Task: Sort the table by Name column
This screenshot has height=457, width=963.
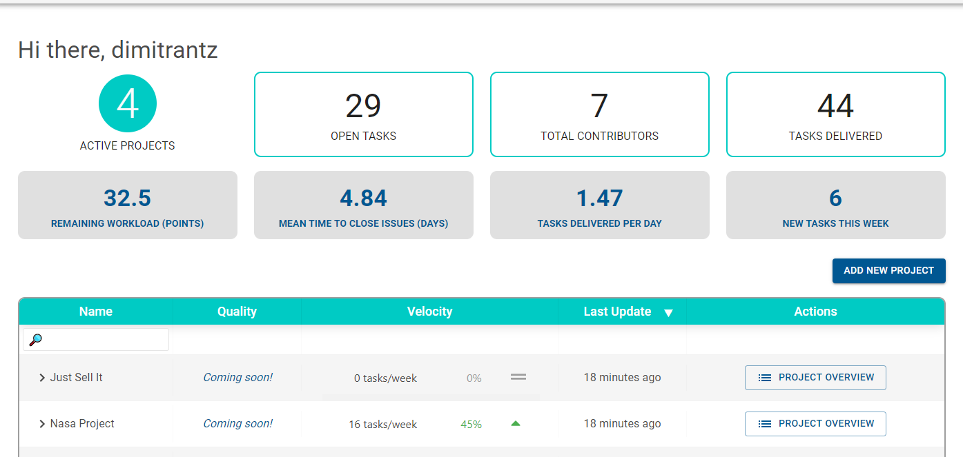Action: coord(96,312)
